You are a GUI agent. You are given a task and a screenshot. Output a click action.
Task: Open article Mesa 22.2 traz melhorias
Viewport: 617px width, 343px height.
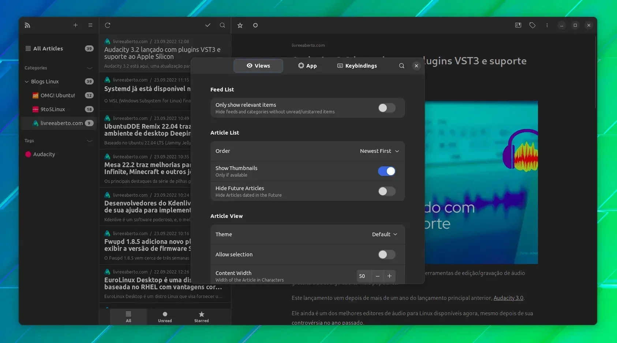point(145,168)
